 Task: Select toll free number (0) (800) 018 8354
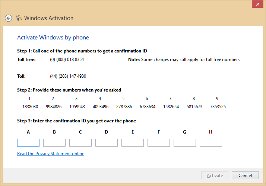67,60
